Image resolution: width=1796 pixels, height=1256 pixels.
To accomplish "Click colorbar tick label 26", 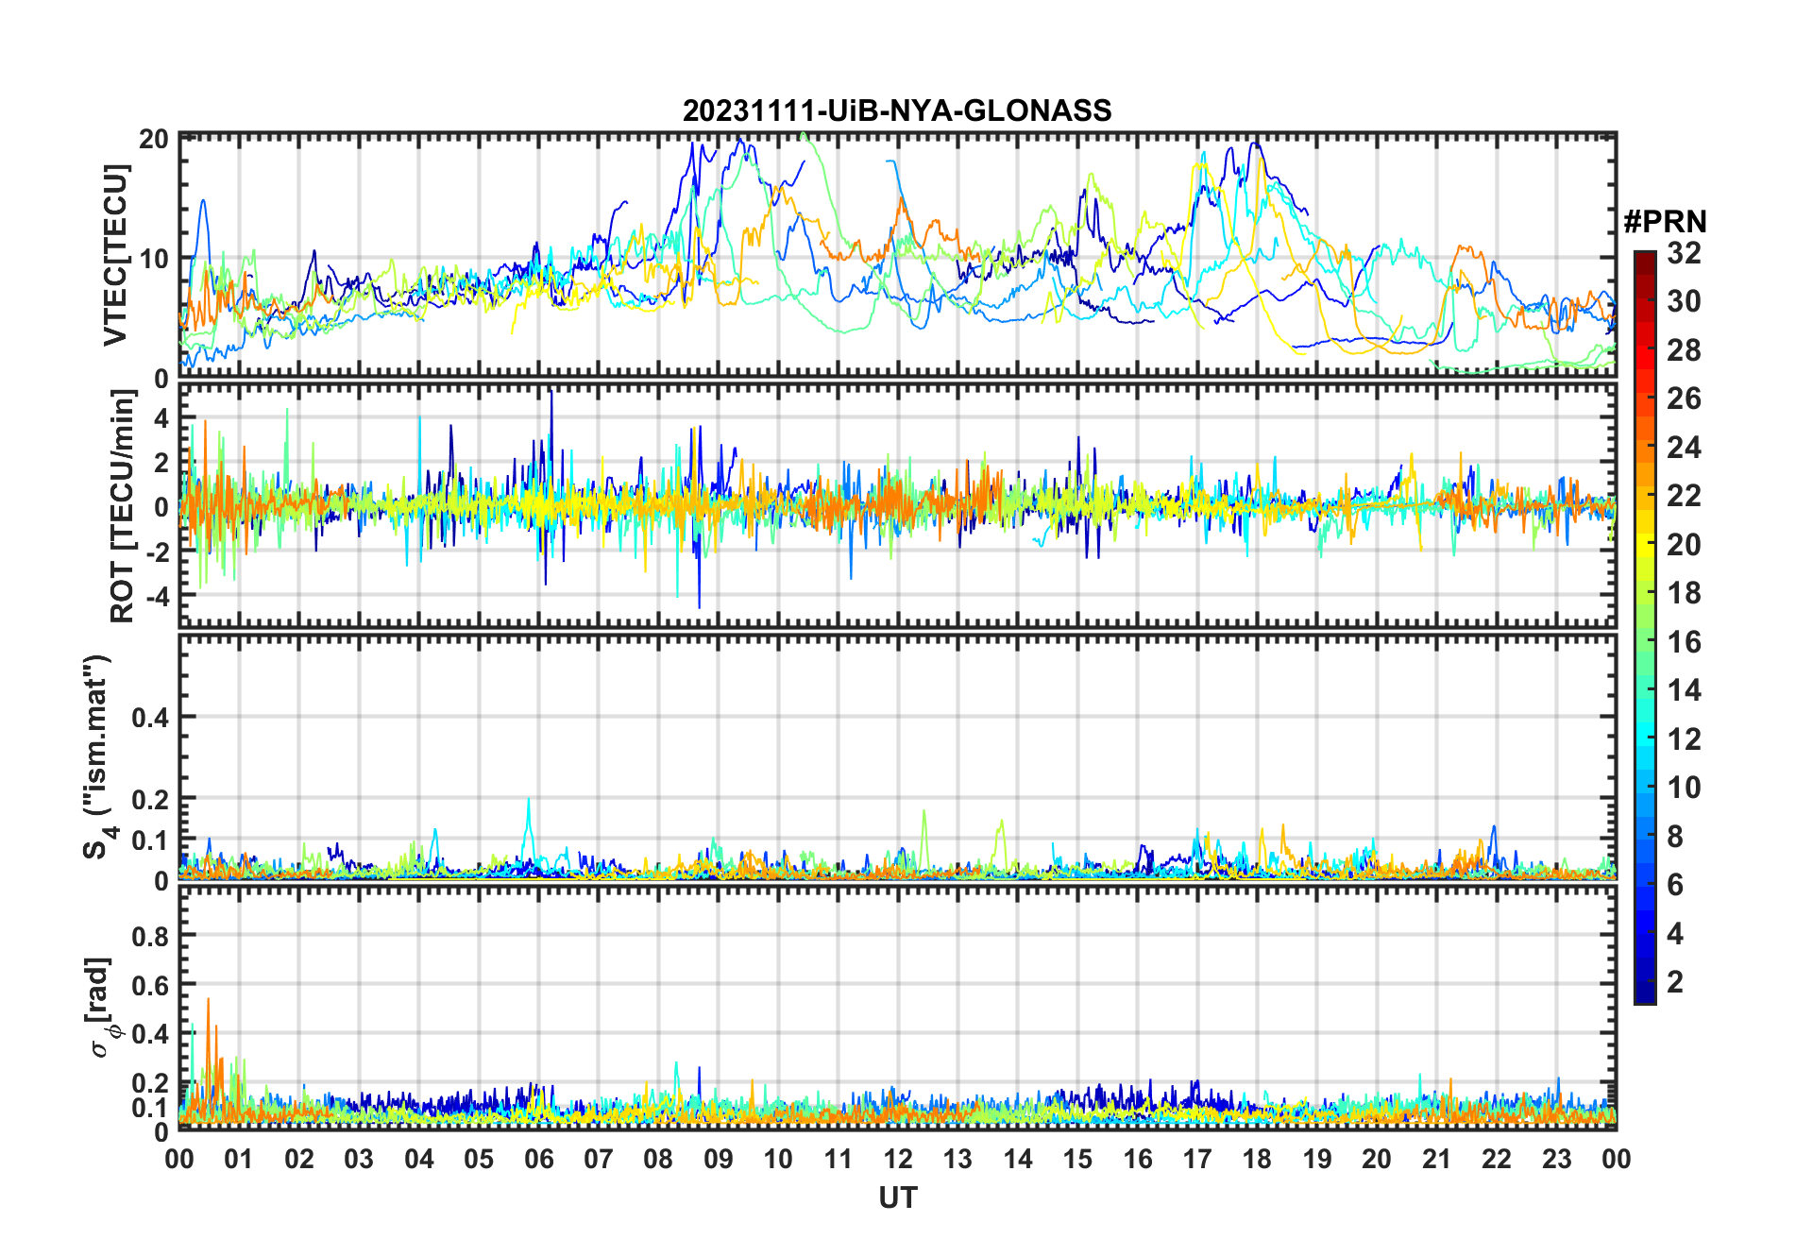I will (x=1684, y=399).
